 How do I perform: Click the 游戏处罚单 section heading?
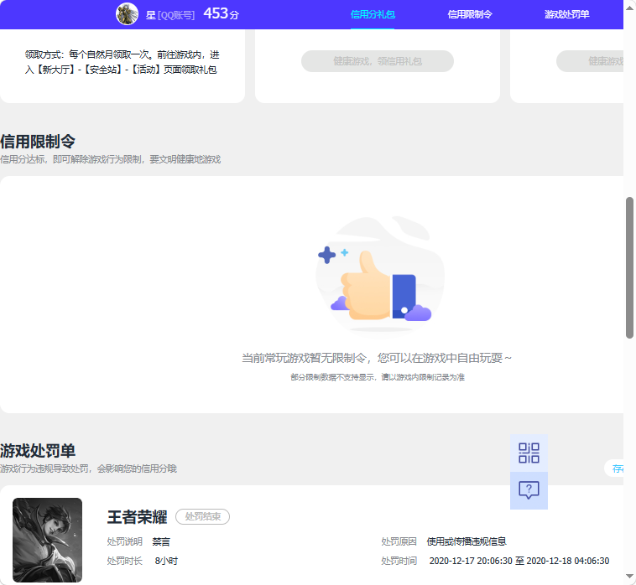pyautogui.click(x=38, y=451)
